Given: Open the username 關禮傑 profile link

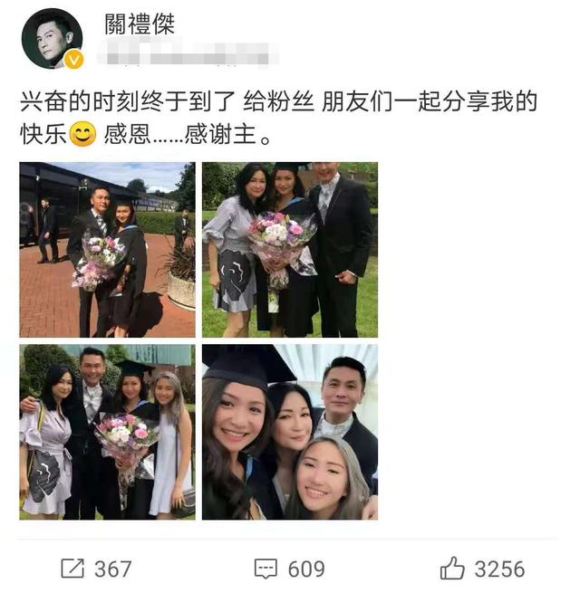Looking at the screenshot, I should coord(140,24).
